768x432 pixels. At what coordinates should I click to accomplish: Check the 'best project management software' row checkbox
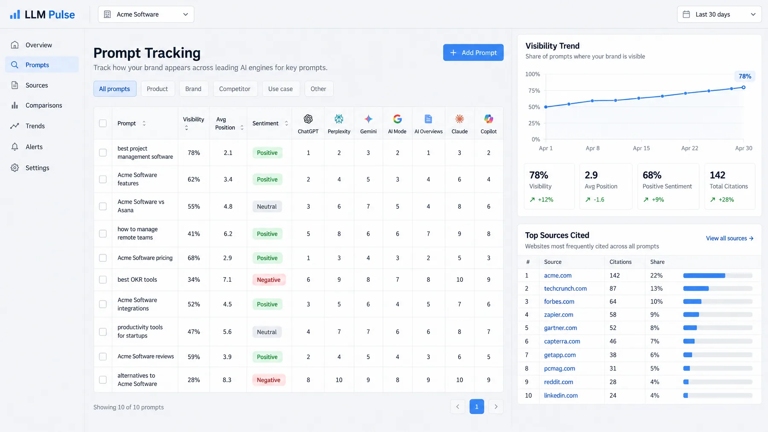click(103, 152)
